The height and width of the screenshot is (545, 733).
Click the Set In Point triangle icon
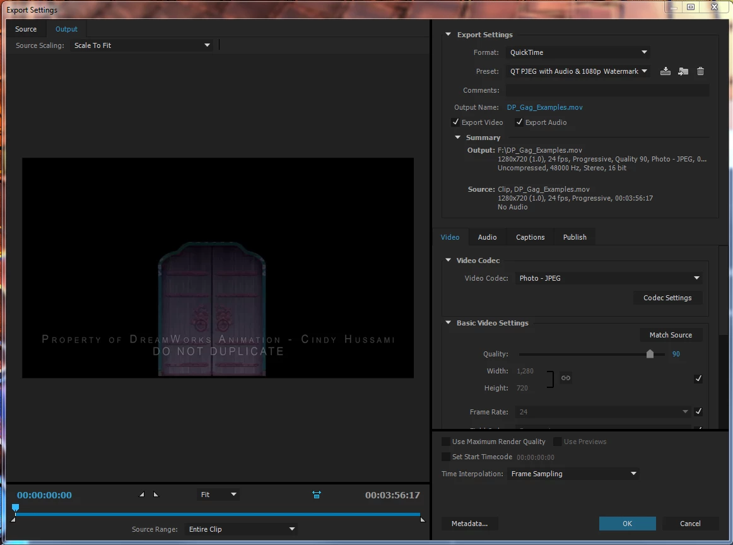point(142,494)
